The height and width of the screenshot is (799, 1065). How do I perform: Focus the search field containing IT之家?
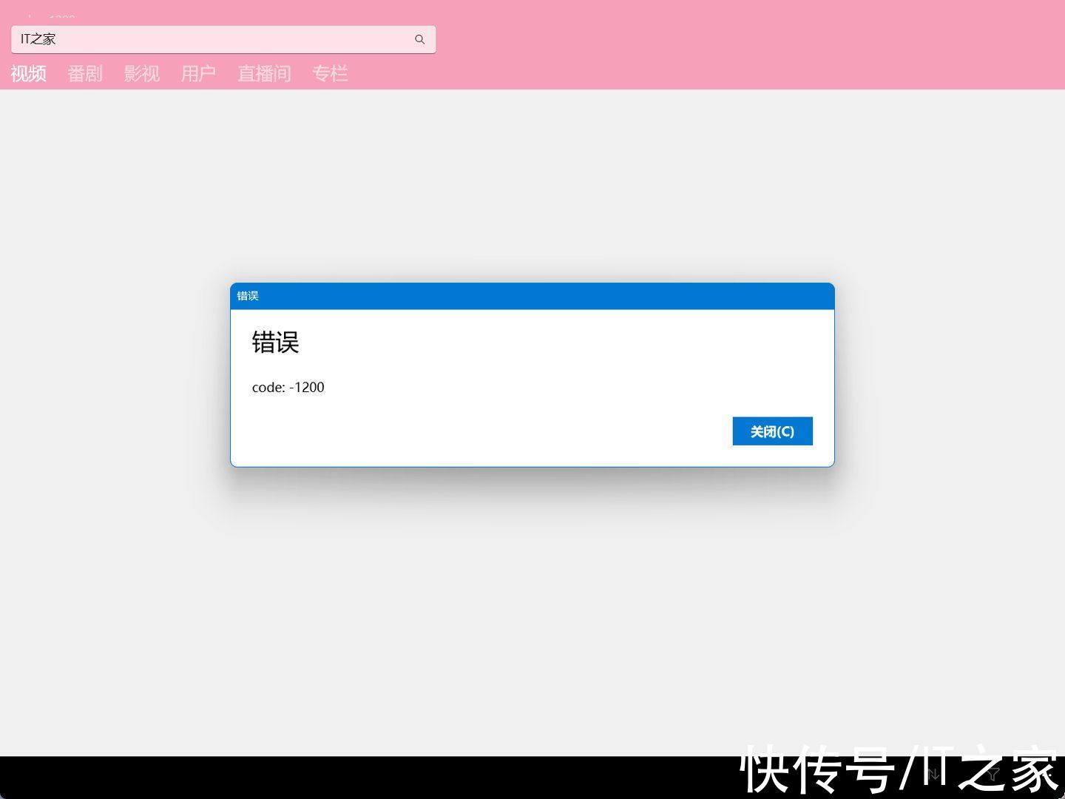pos(223,39)
